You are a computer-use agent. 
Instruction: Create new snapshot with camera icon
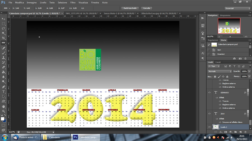(x=240, y=59)
